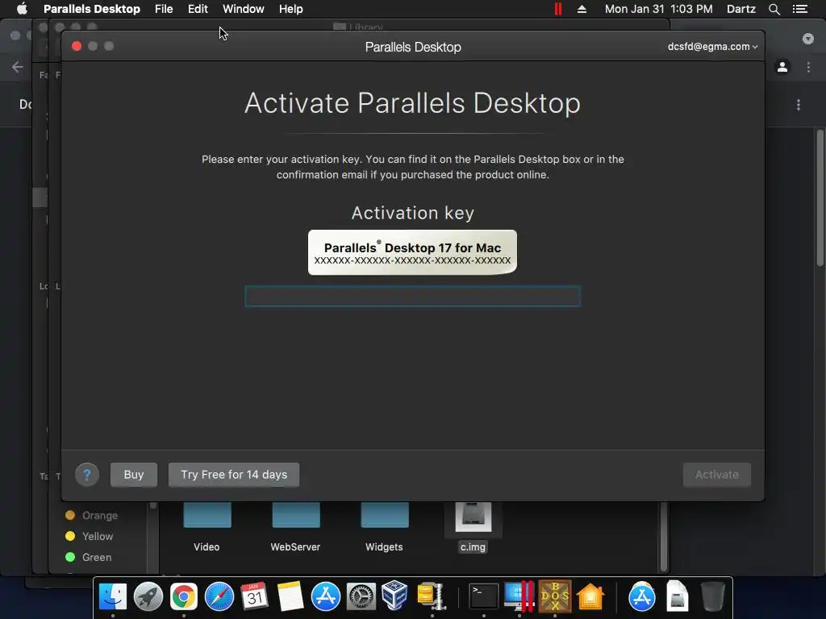The image size is (826, 619).
Task: Open Terminal from the Dock
Action: tap(484, 596)
